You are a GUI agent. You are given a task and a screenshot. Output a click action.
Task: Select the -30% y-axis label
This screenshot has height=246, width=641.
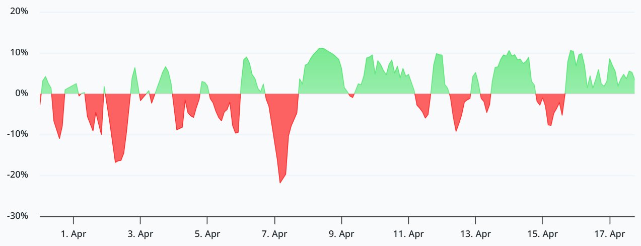[x=17, y=216]
